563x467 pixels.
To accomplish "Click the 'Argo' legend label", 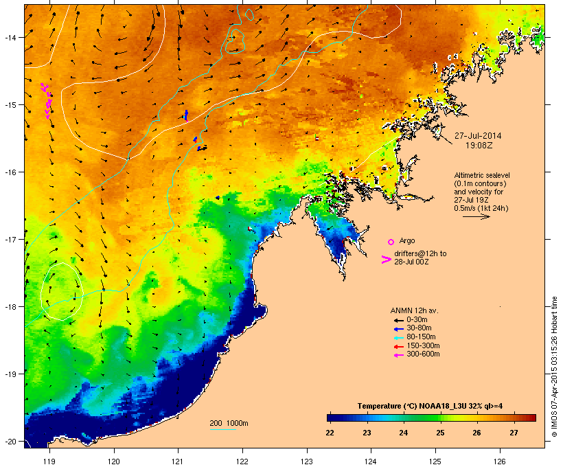I will click(407, 240).
